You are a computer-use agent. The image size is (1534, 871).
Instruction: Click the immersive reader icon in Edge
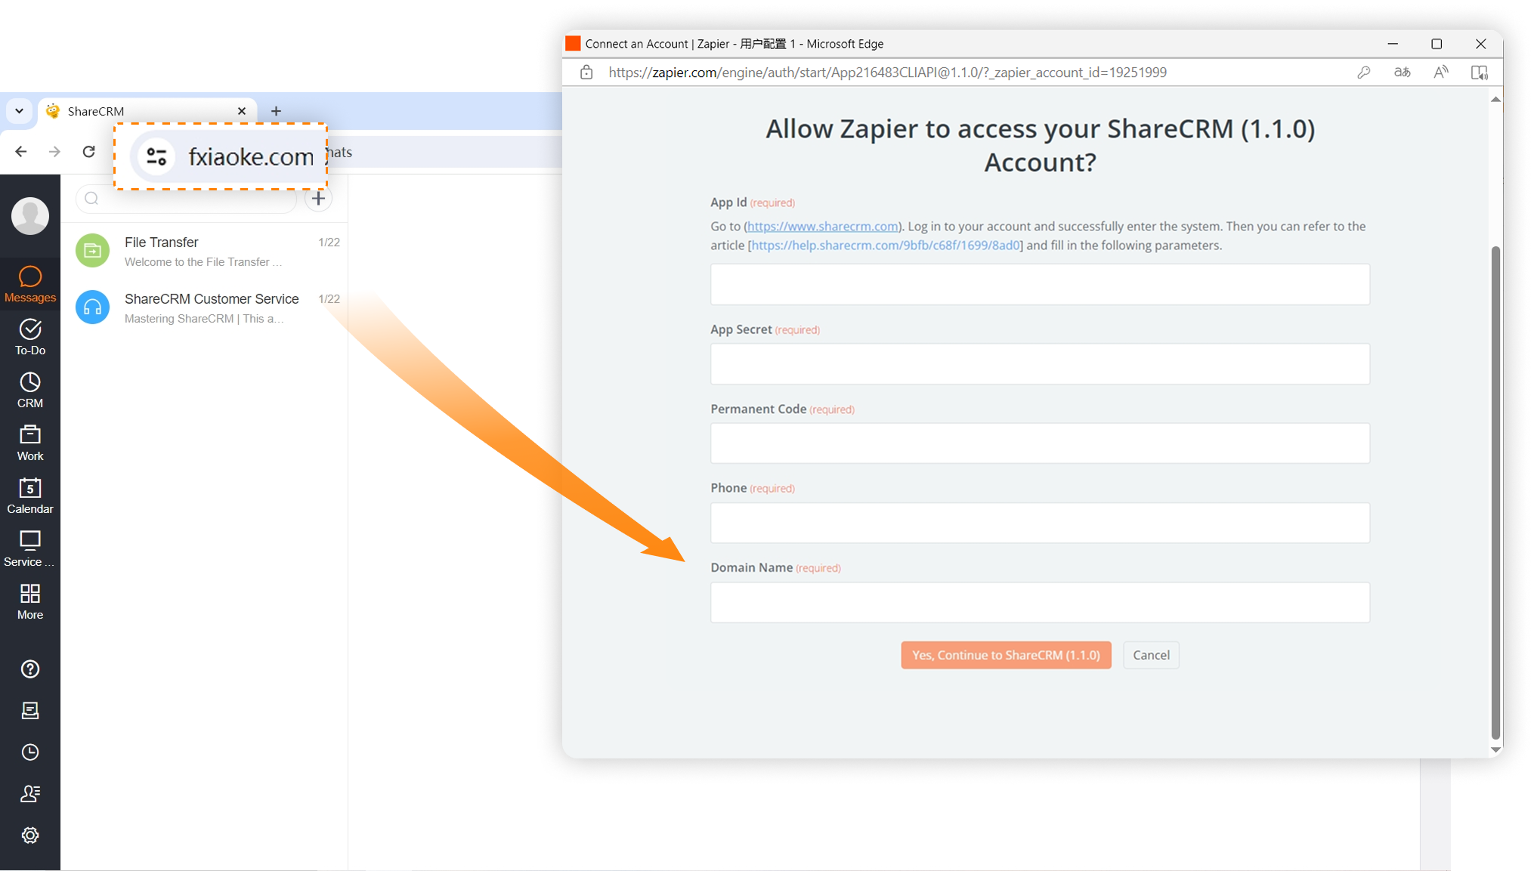click(x=1480, y=73)
